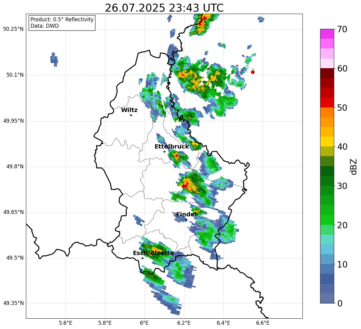The height and width of the screenshot is (329, 361).
Task: Click the 49.95°N latitude tick label
Action: 13,121
